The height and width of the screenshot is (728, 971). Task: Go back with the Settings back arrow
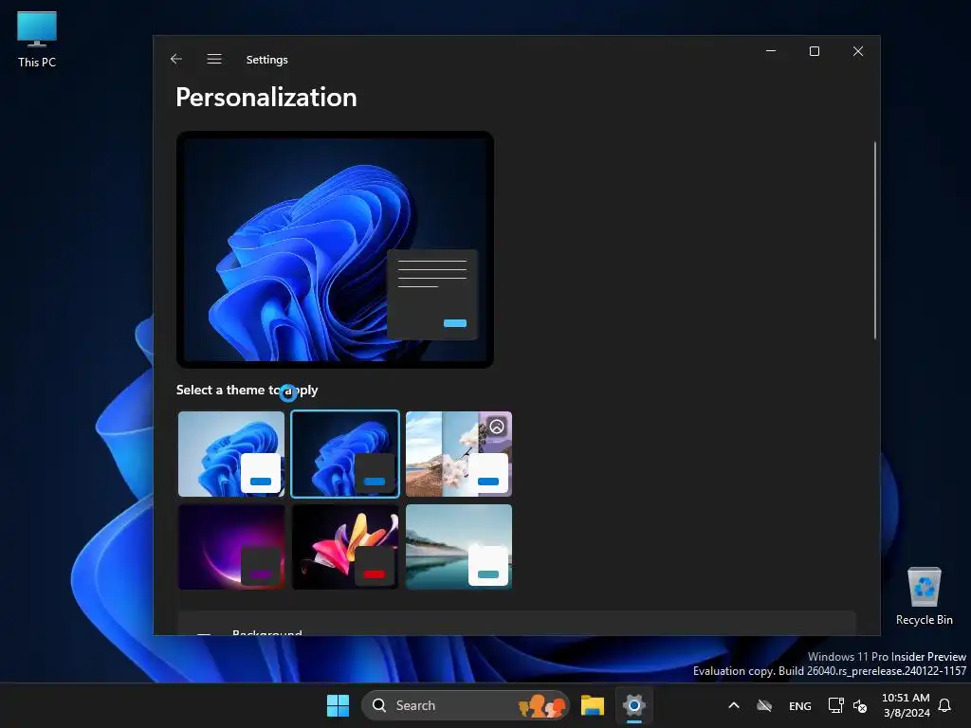[x=175, y=59]
